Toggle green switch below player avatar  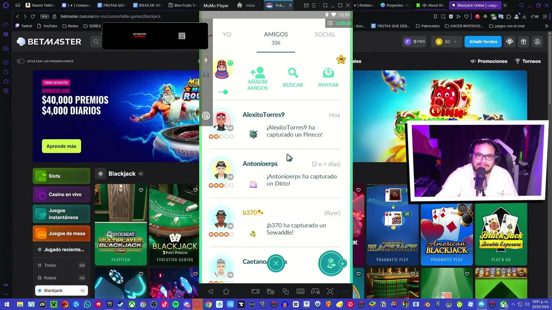click(x=223, y=92)
